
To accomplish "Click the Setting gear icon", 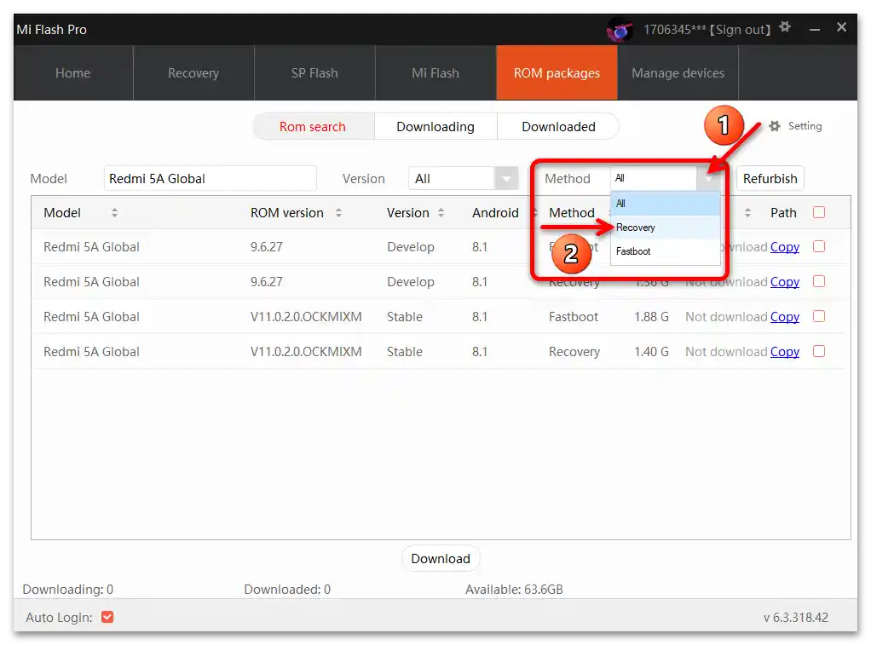I will click(775, 126).
